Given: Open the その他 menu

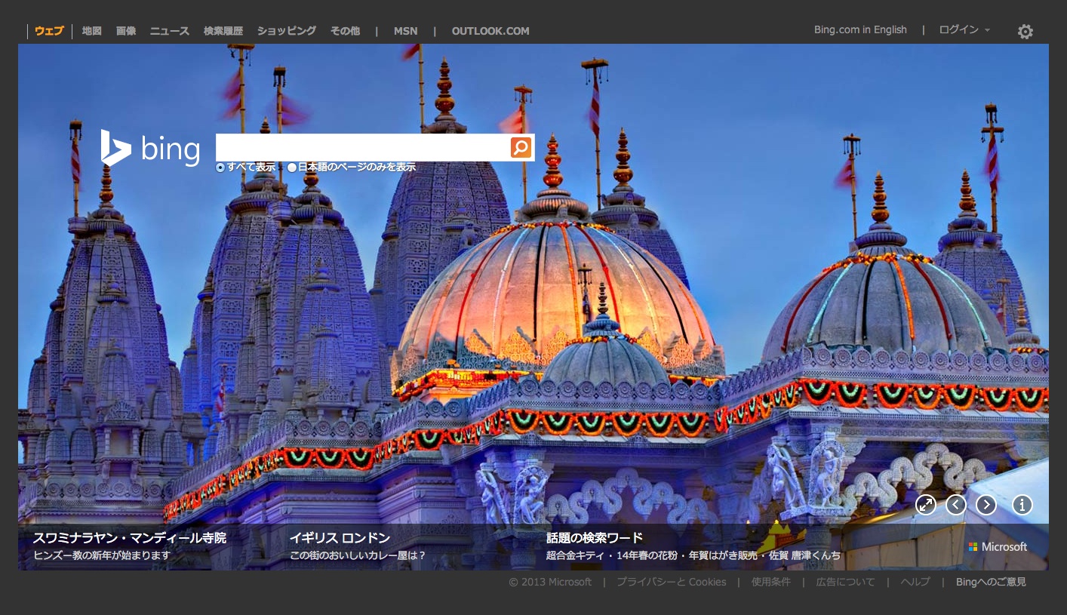Looking at the screenshot, I should click(345, 31).
